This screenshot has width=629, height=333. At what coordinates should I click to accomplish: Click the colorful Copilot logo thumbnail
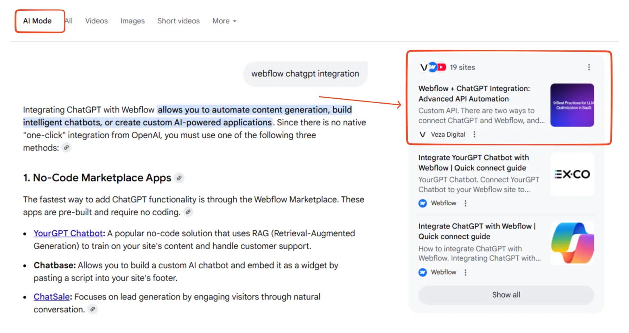[572, 243]
